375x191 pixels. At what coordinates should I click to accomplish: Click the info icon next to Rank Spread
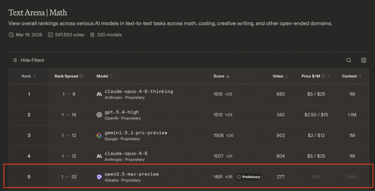[x=81, y=76]
